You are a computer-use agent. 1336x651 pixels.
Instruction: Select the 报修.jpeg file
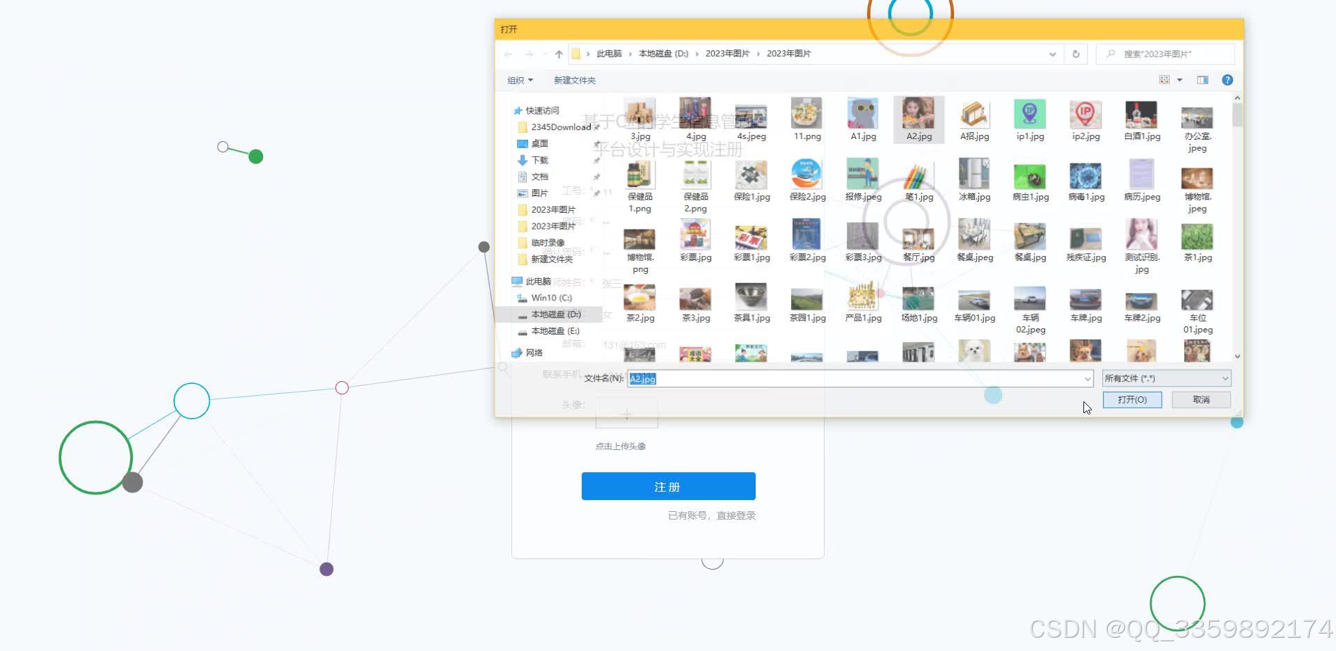863,179
